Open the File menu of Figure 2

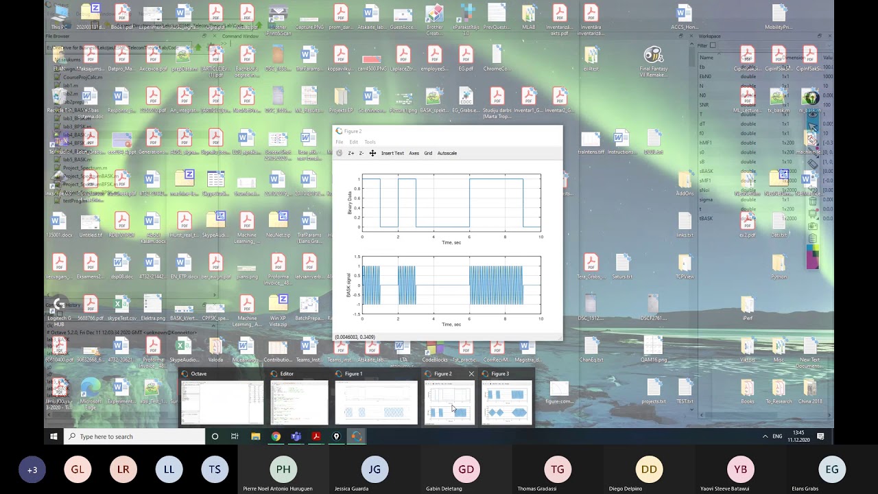tap(340, 142)
